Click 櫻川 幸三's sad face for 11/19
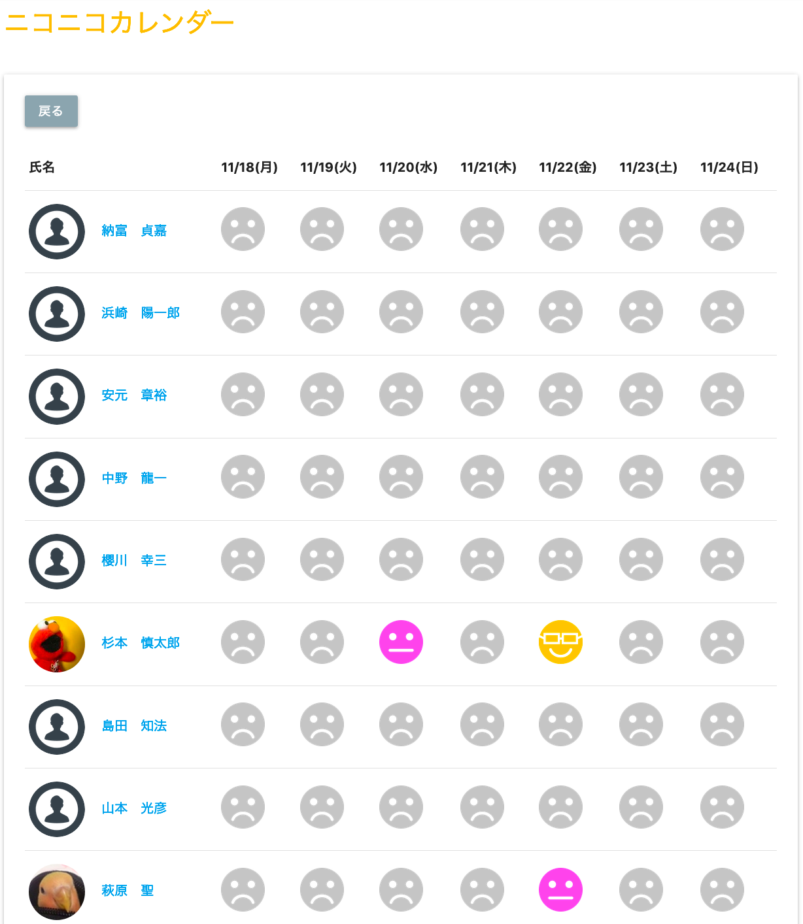The image size is (803, 924). 322,559
